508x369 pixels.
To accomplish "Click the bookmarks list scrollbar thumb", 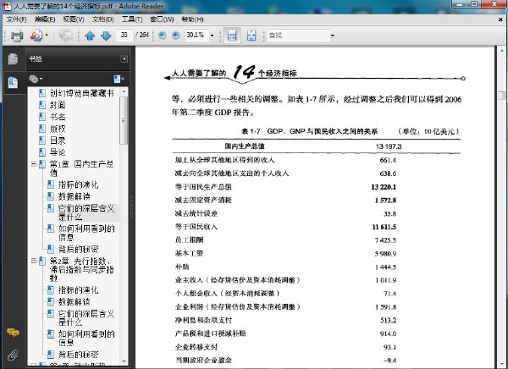I will pyautogui.click(x=124, y=120).
